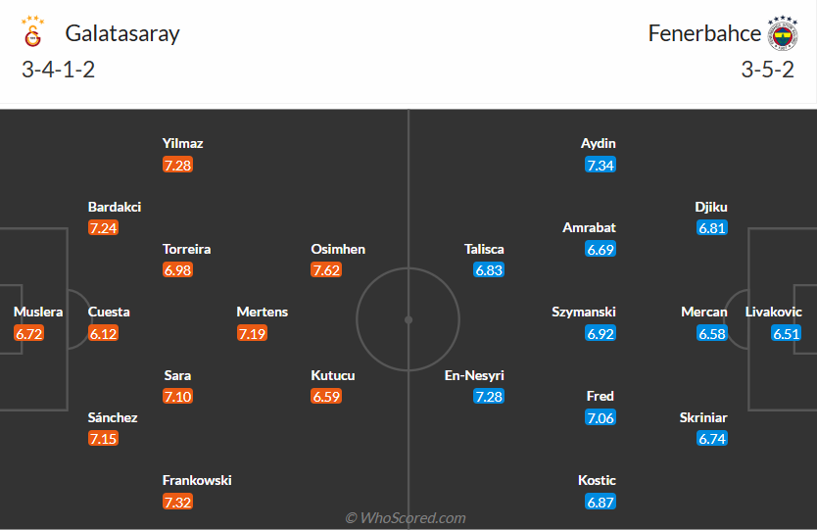Click Torreira's player name
This screenshot has width=817, height=530.
(x=187, y=250)
